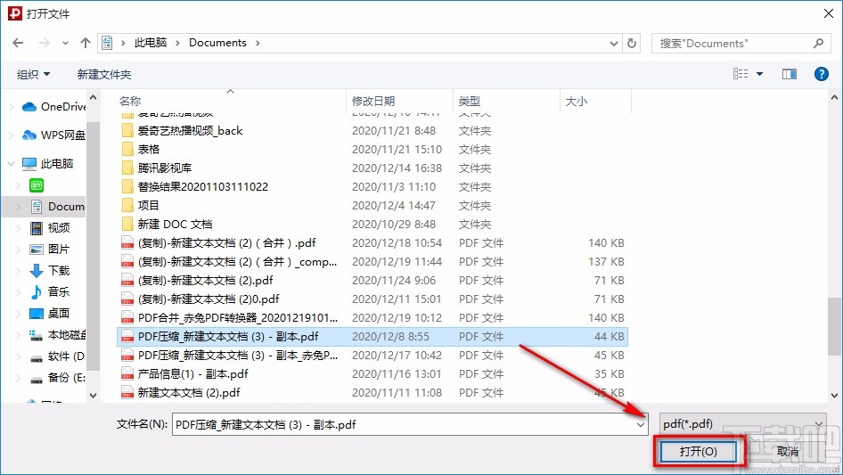Viewport: 843px width, 475px height.
Task: Change view layout icon
Action: coord(741,74)
